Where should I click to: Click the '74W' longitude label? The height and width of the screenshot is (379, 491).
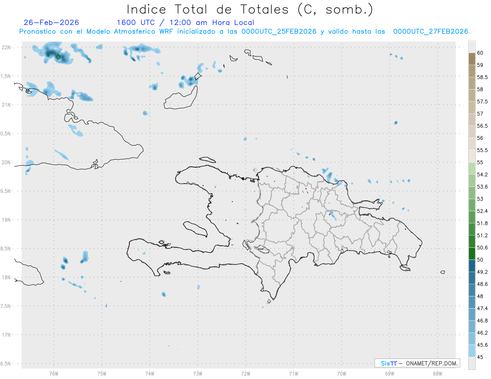coord(150,374)
